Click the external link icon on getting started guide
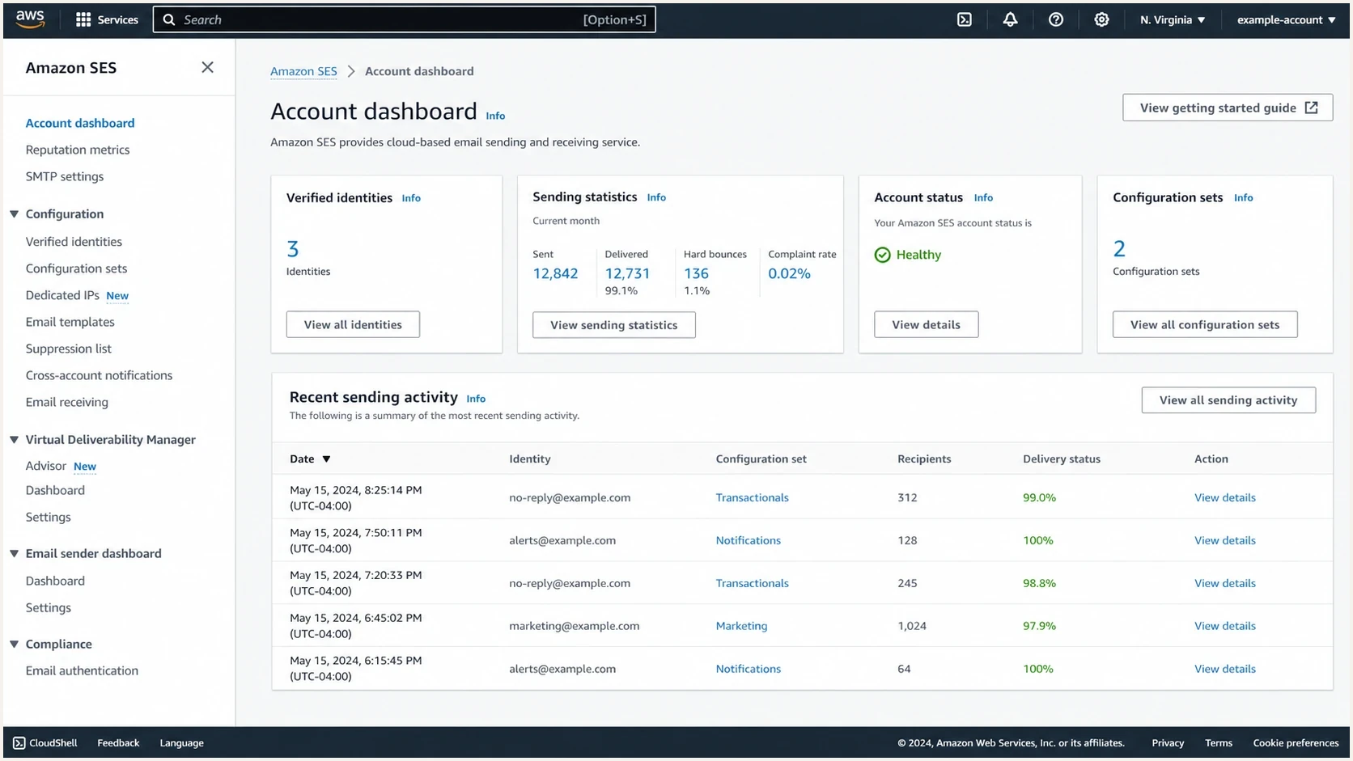This screenshot has height=761, width=1353. point(1312,108)
